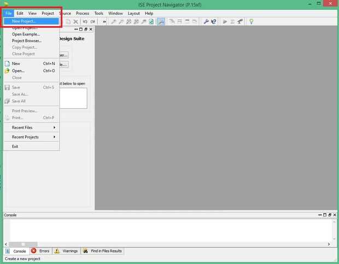Open the Project menu
339x264 pixels.
(x=48, y=14)
